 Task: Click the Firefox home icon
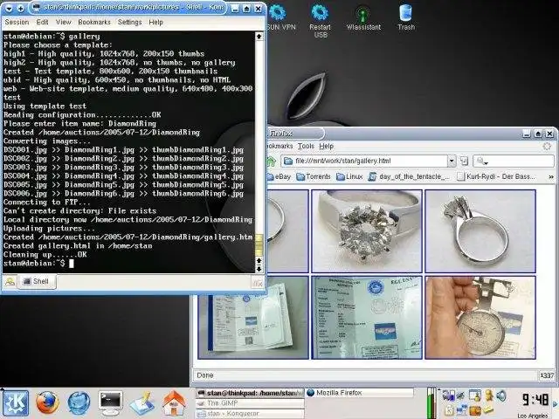tap(272, 161)
